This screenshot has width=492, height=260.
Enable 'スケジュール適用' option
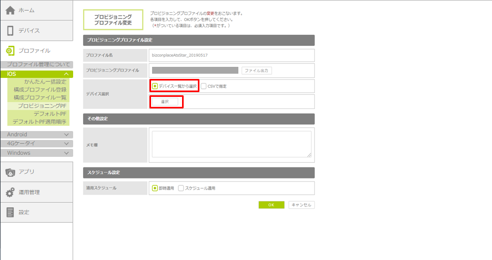pos(181,188)
